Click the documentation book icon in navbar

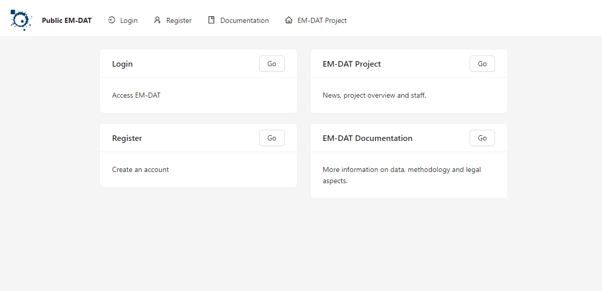(211, 20)
